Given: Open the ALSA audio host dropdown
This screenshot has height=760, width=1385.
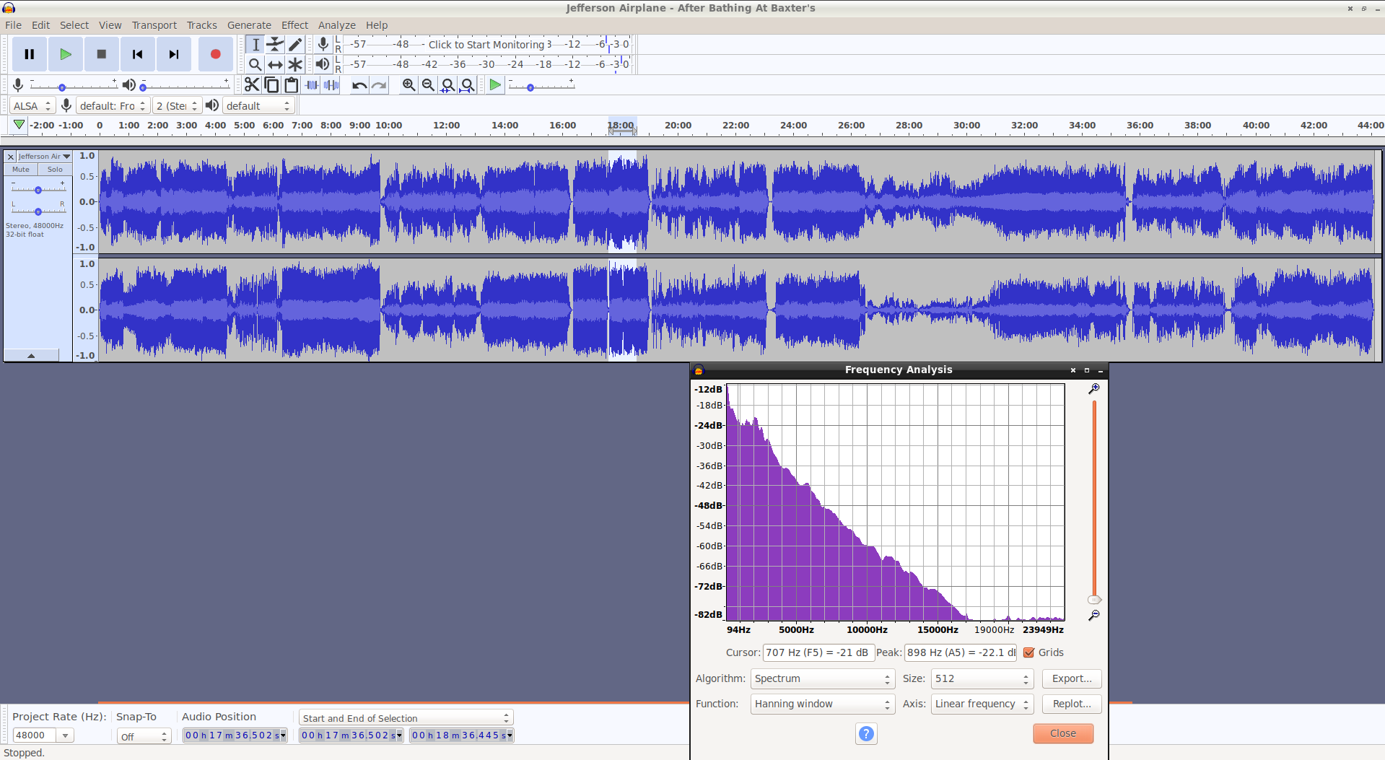Looking at the screenshot, I should 32,106.
